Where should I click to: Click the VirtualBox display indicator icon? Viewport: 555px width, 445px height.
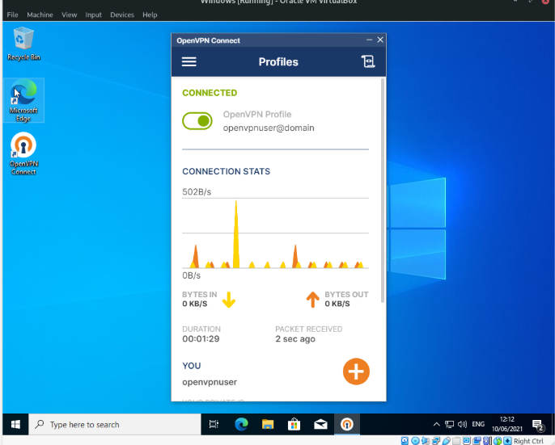point(467,441)
